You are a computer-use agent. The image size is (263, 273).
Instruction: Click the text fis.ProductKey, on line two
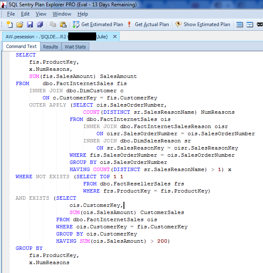54,62
